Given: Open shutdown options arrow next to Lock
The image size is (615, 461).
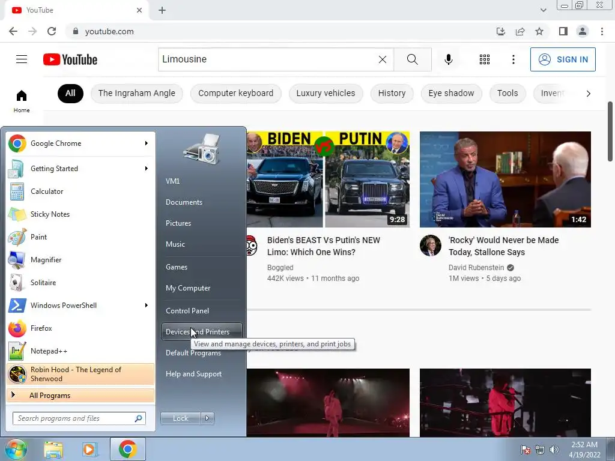Looking at the screenshot, I should tap(207, 418).
